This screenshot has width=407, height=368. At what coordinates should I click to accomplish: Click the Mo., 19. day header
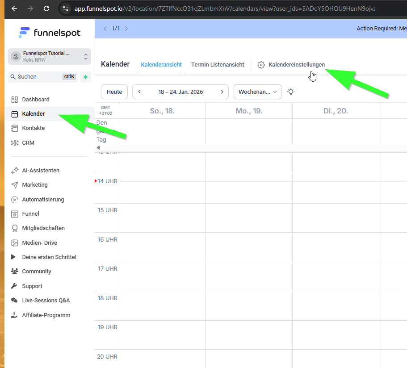click(249, 111)
